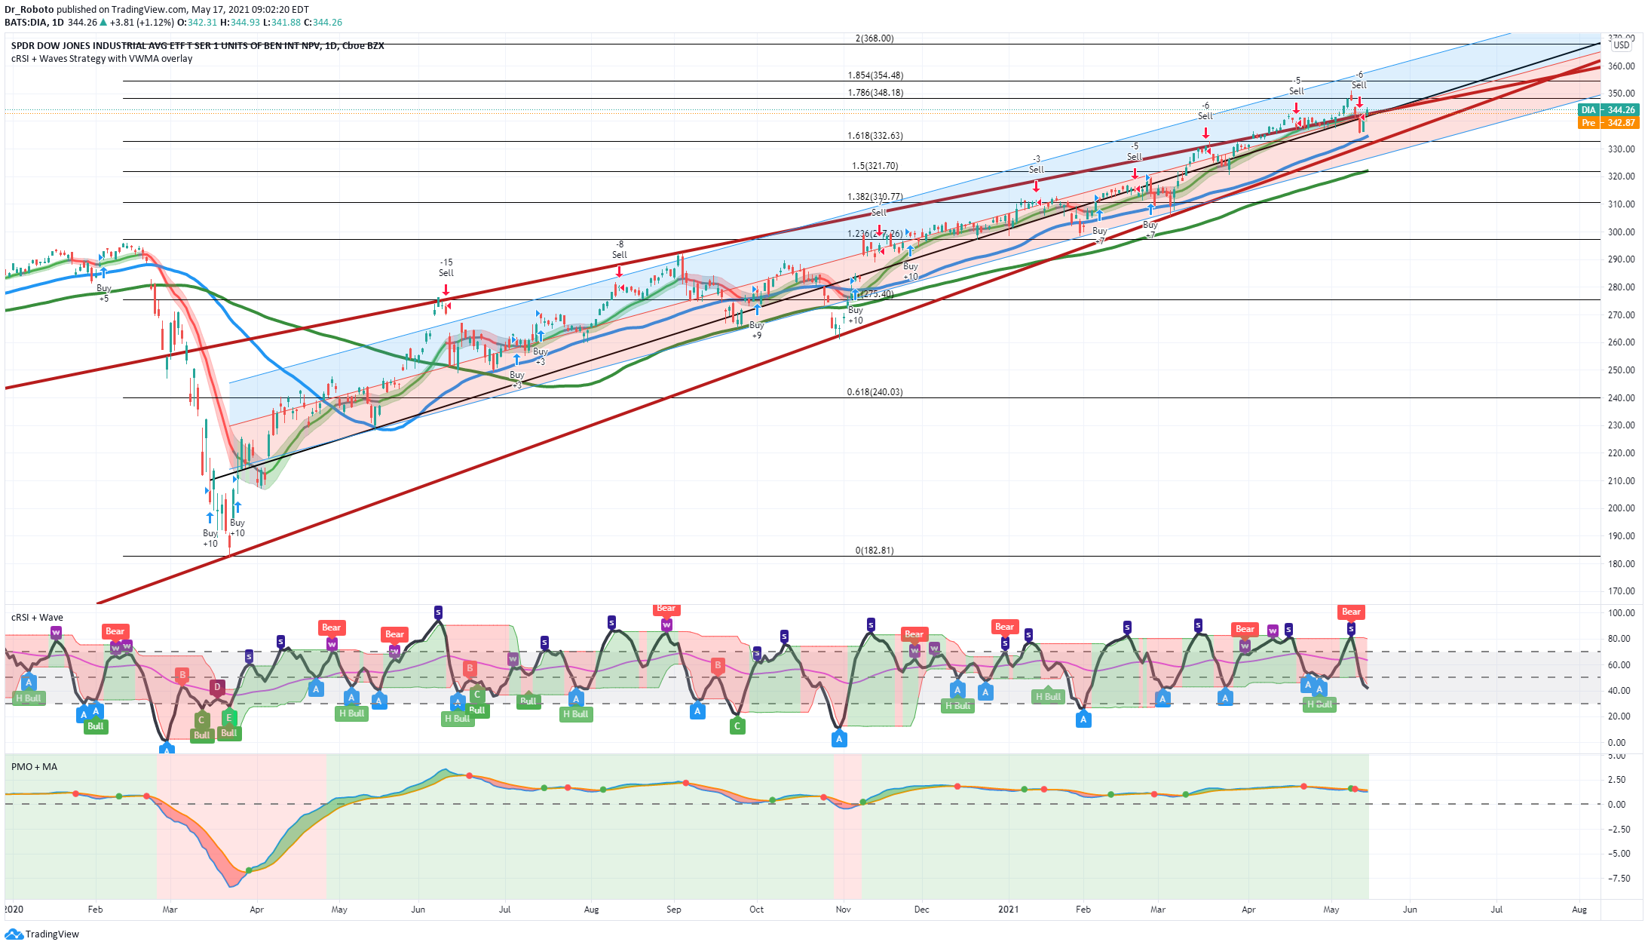Screen dimensions: 1648x948
Task: Click the 0(182.81) Fibonacci base label
Action: pyautogui.click(x=875, y=551)
